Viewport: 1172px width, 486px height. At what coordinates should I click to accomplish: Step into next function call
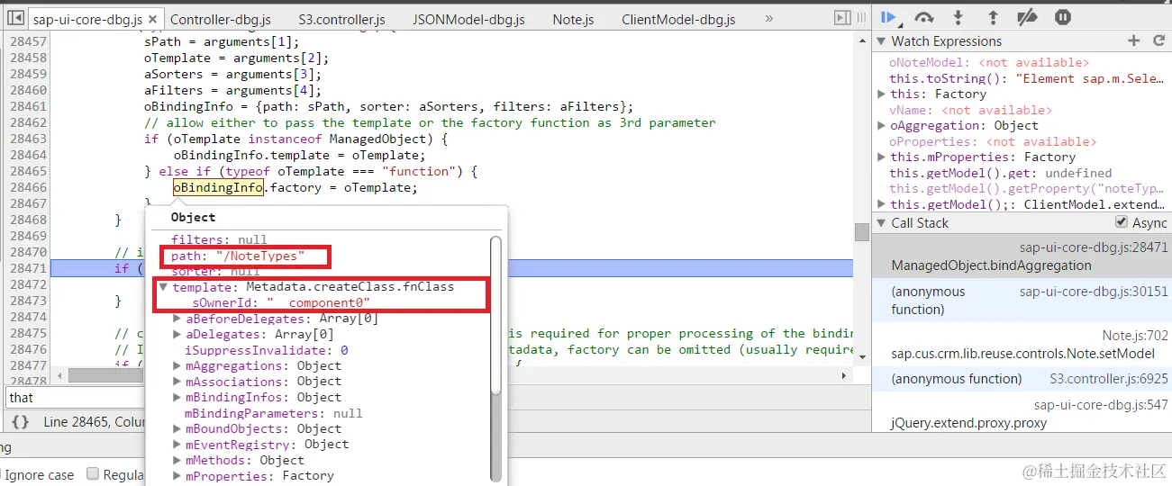pos(958,16)
